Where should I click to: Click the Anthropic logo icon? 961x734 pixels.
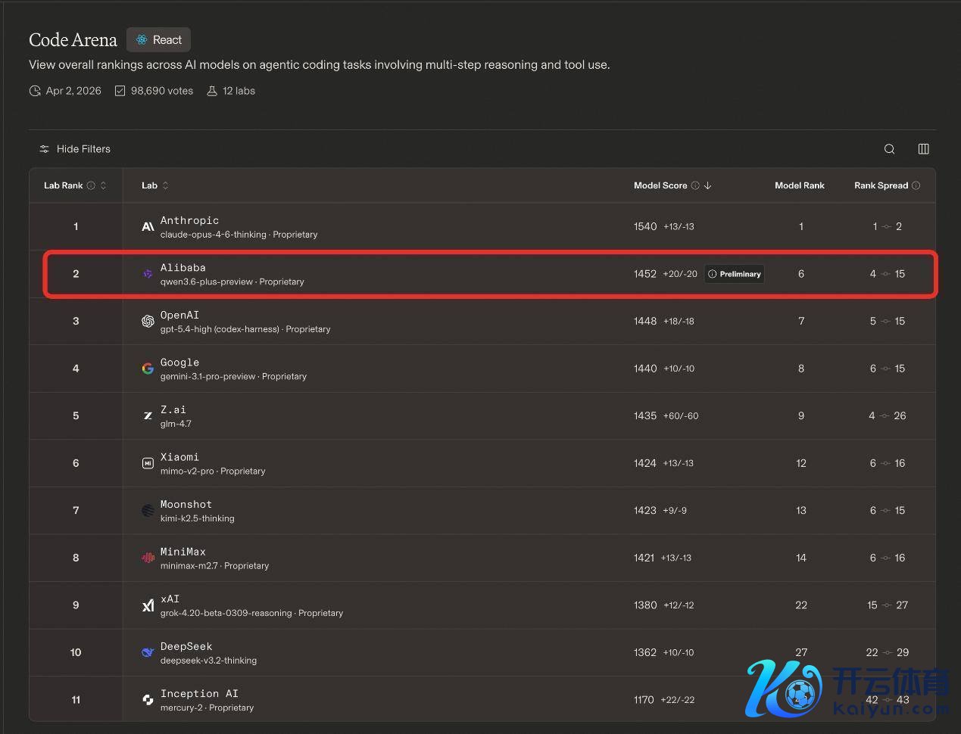click(148, 227)
